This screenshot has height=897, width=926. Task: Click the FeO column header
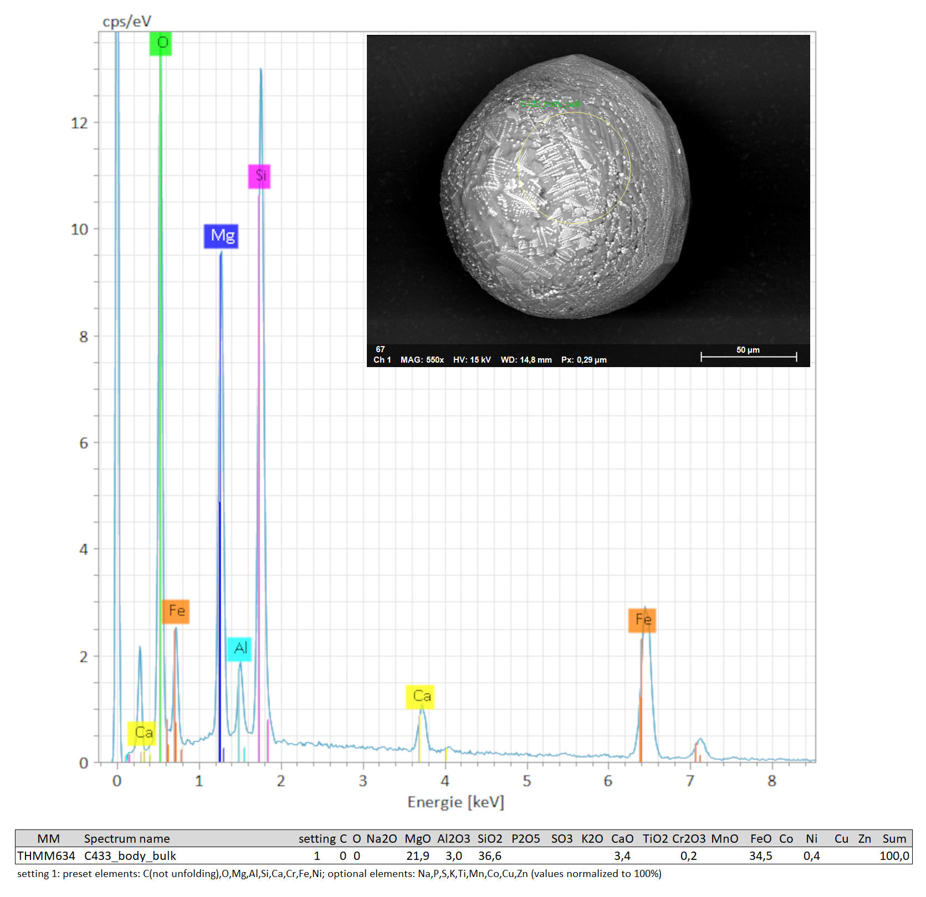click(x=760, y=838)
